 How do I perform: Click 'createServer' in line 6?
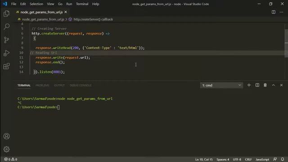click(x=53, y=33)
